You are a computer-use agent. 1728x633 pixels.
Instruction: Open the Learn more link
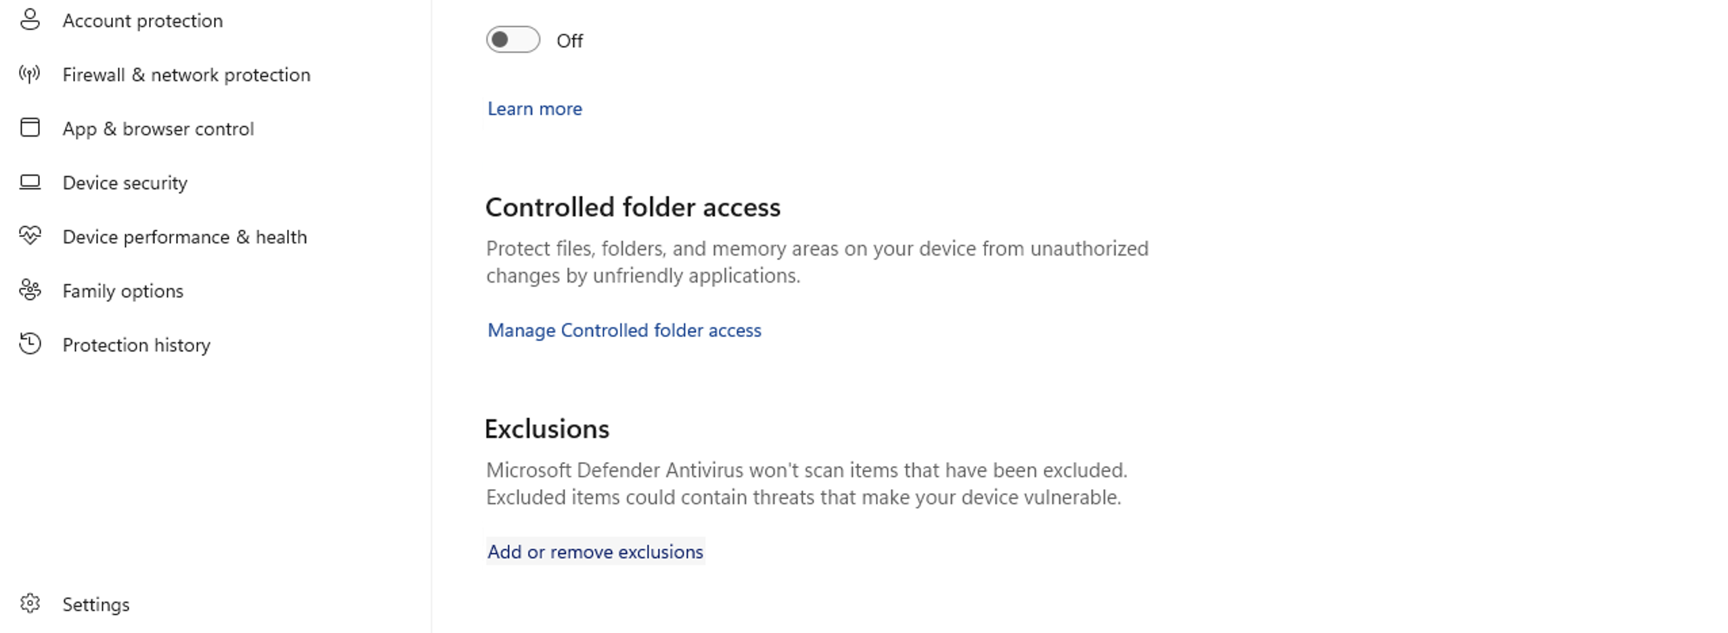click(x=534, y=109)
